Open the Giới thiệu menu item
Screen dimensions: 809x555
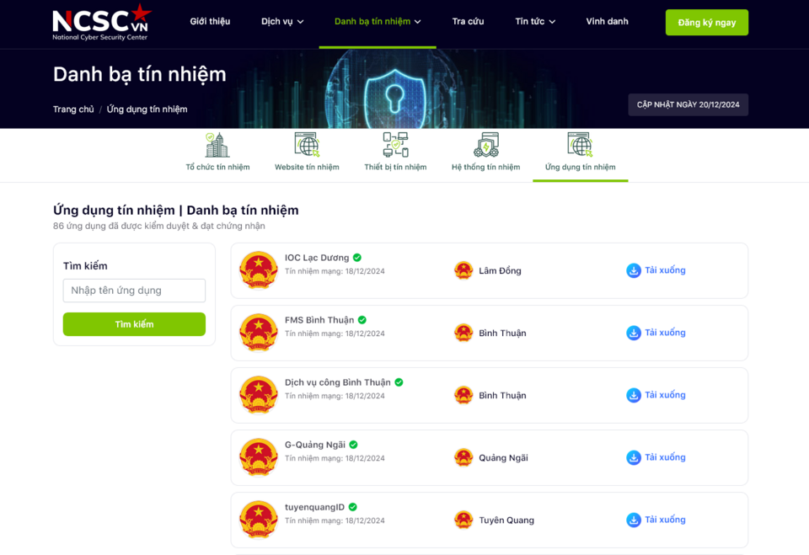coord(210,22)
